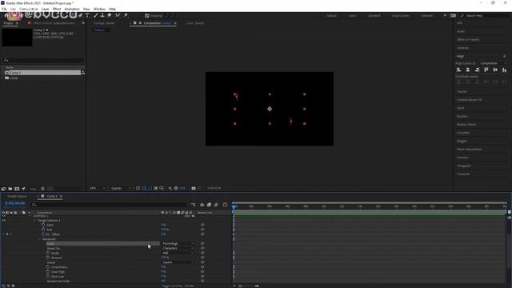Open the Character panel

tap(463, 174)
